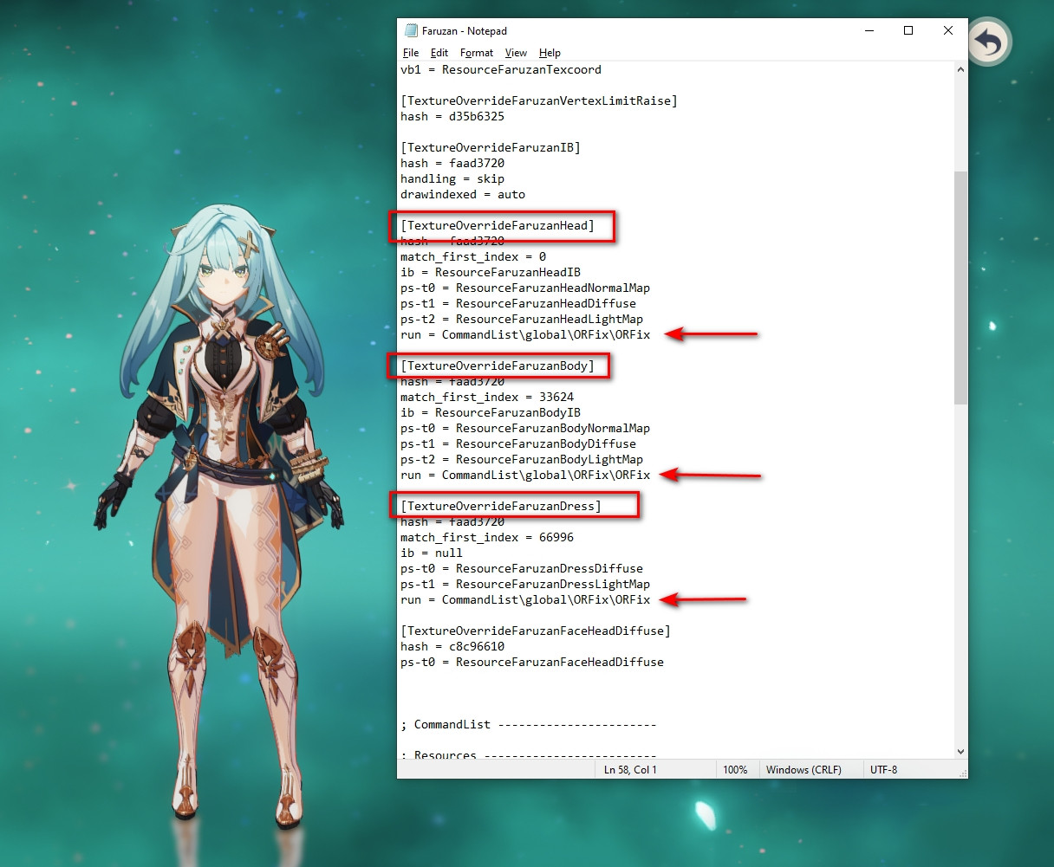Place cursor on the TextureOverrideFaruzanDress line
The image size is (1054, 867).
pyautogui.click(x=501, y=506)
